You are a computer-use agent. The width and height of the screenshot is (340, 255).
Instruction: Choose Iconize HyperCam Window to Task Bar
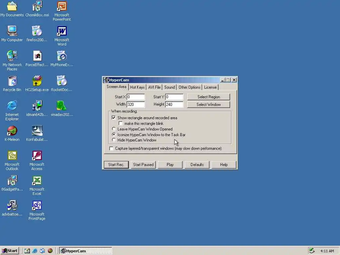[114, 135]
